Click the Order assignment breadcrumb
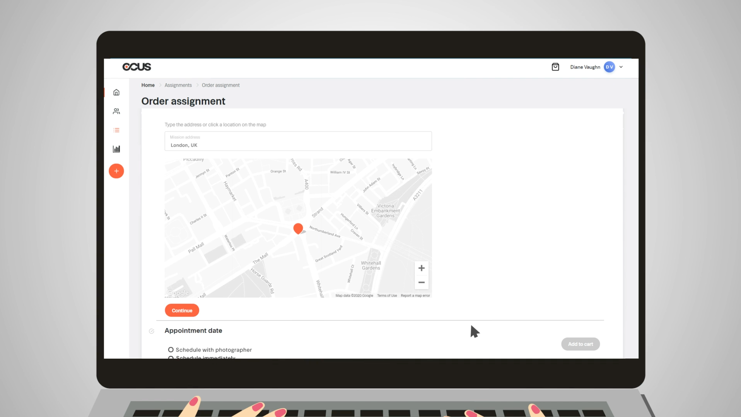741x417 pixels. pos(220,85)
